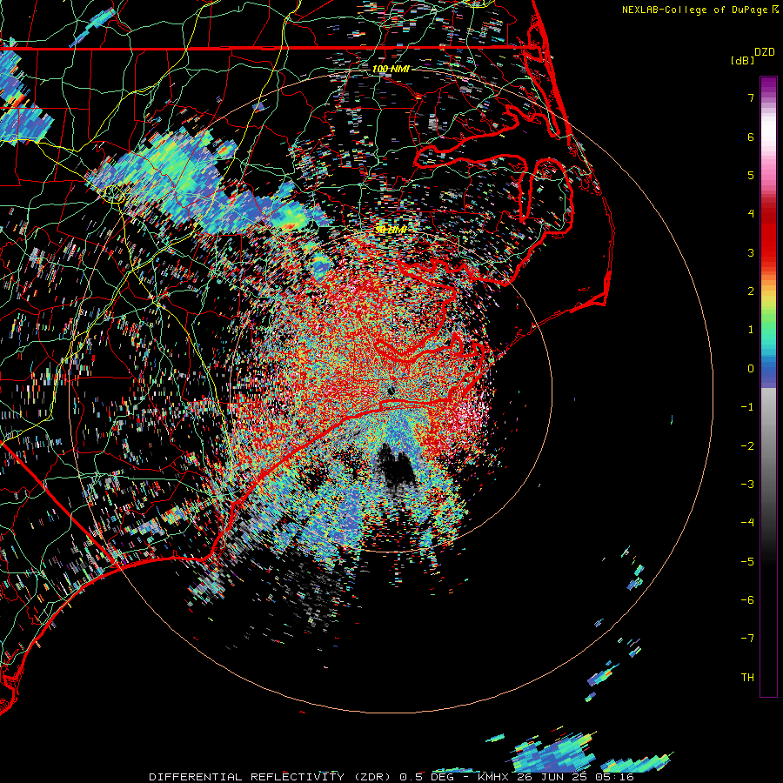The height and width of the screenshot is (783, 783).
Task: Click the DIFFERENTIAL REFLECTIVITY caption text
Action: coord(247,777)
